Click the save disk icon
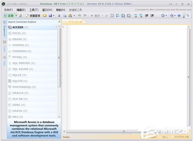The width and height of the screenshot is (193, 141). (51, 15)
